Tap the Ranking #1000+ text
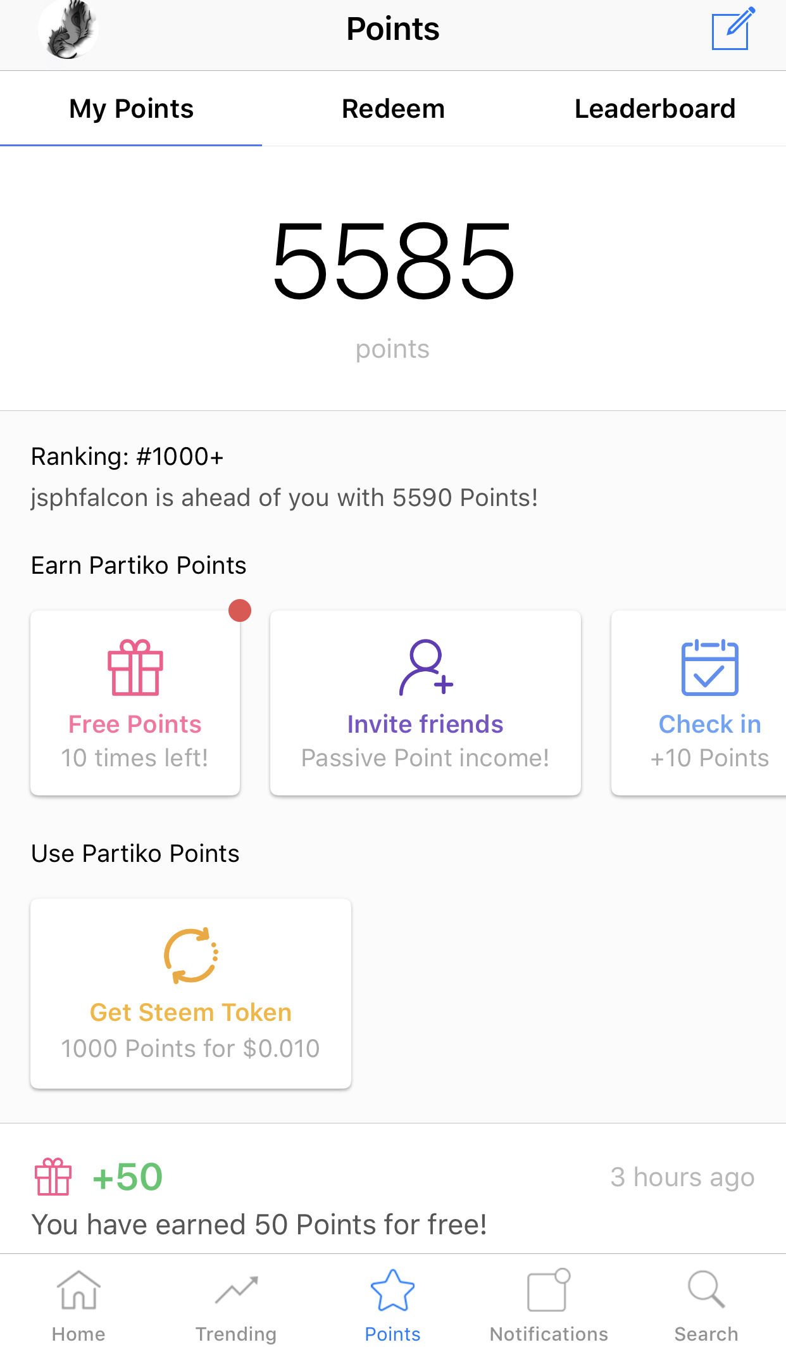Image resolution: width=786 pixels, height=1347 pixels. (127, 456)
